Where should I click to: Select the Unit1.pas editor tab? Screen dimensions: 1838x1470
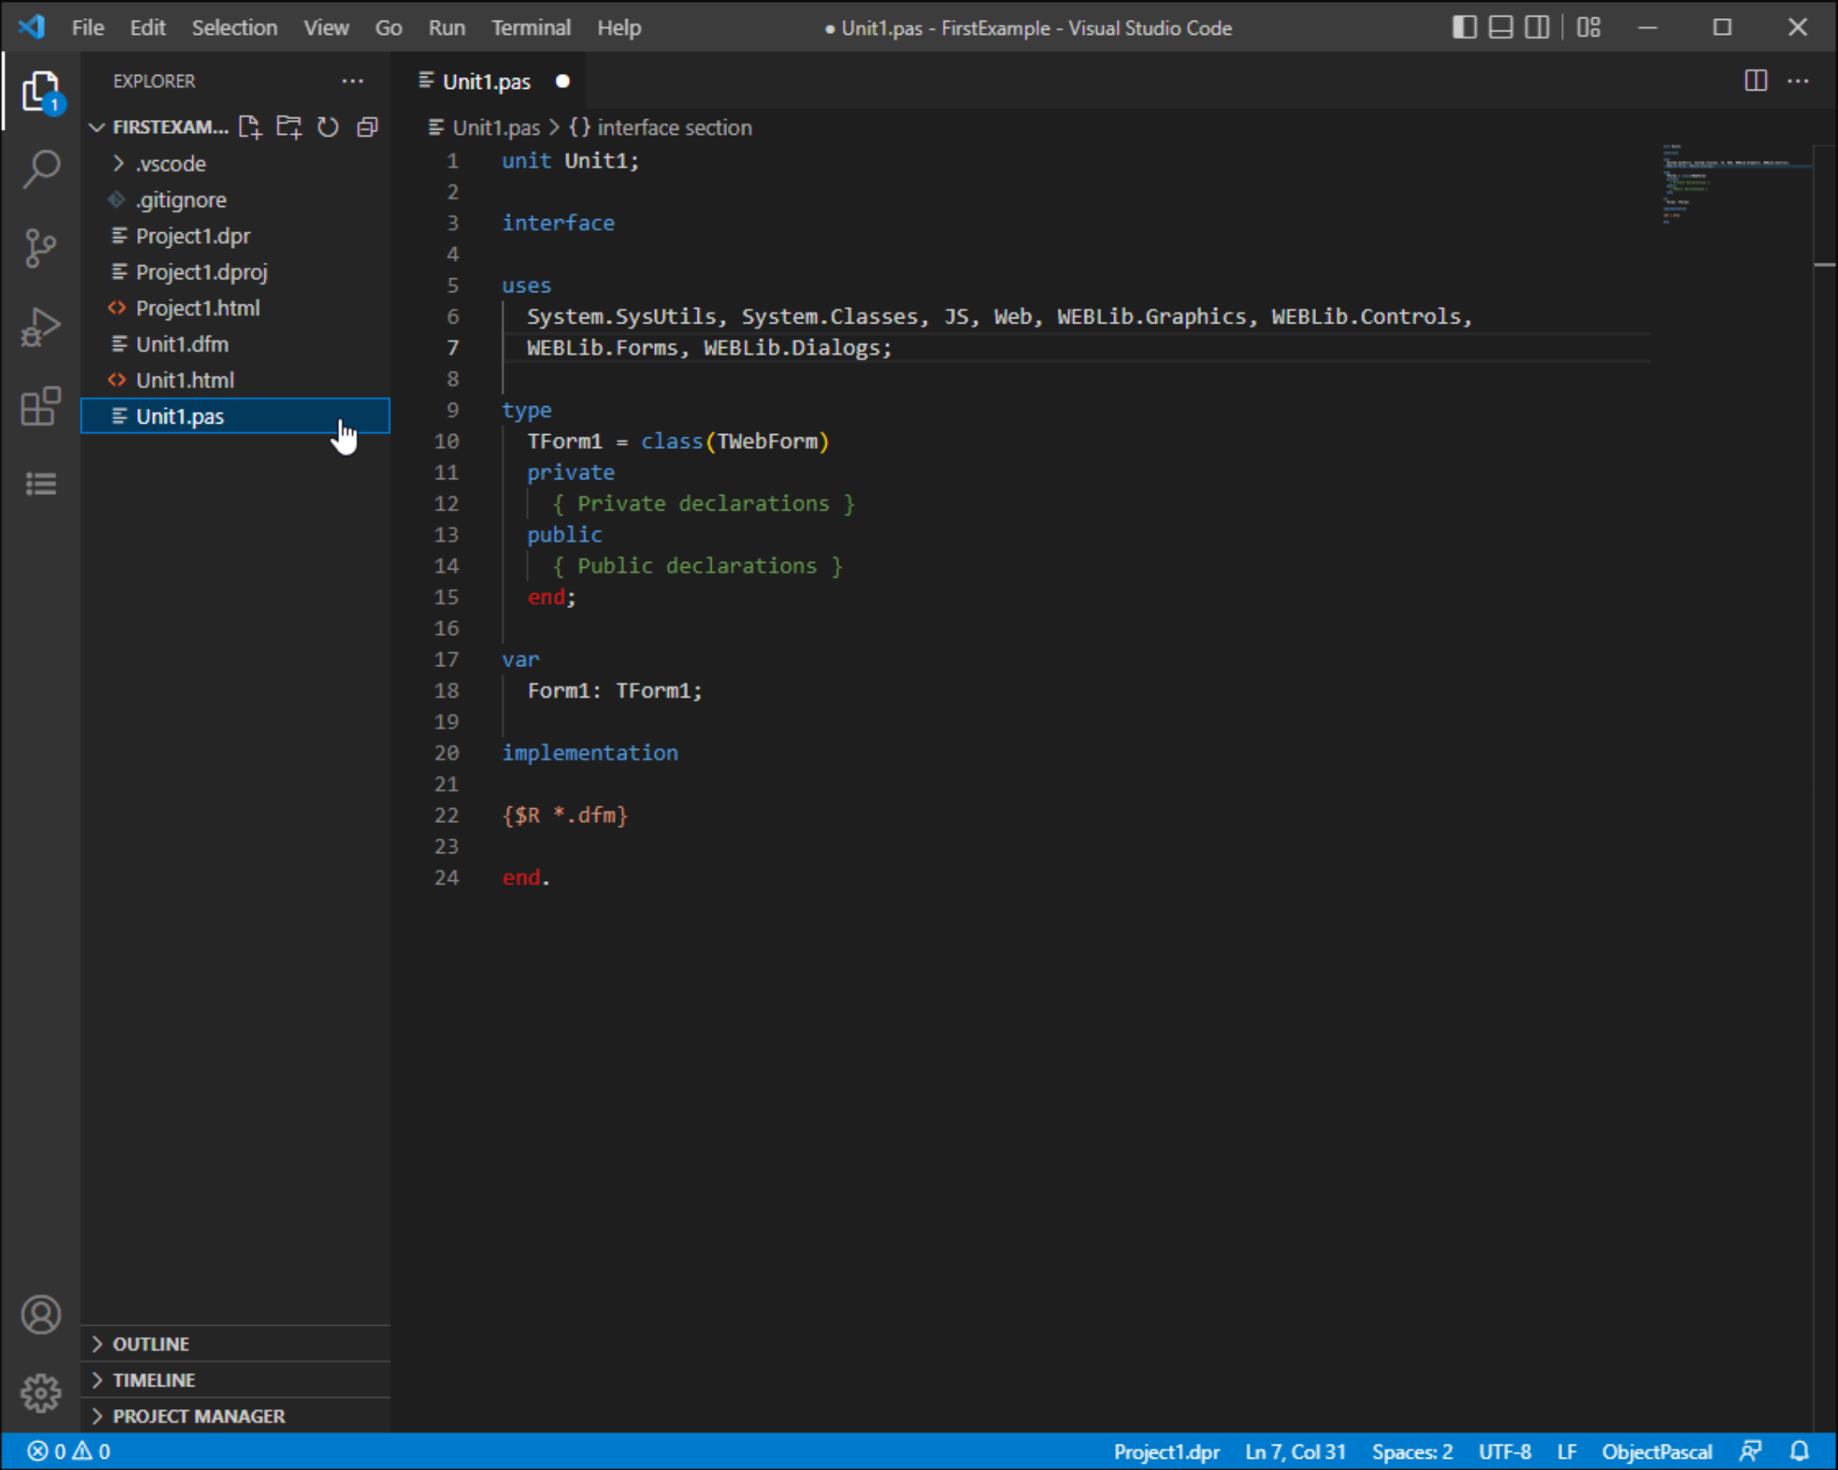487,82
